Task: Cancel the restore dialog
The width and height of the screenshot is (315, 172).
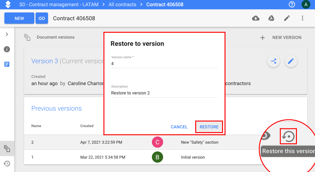Action: (179, 127)
